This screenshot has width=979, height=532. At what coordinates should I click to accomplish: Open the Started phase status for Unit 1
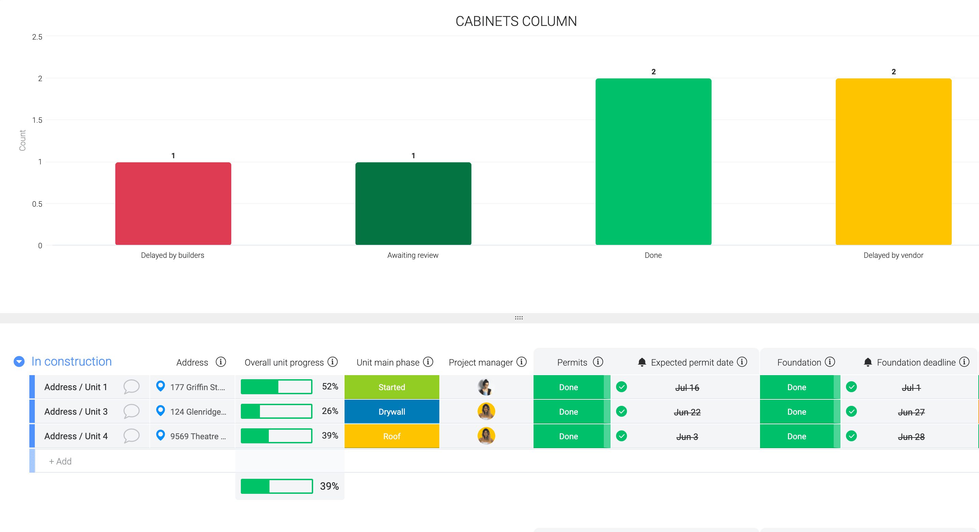coord(392,387)
